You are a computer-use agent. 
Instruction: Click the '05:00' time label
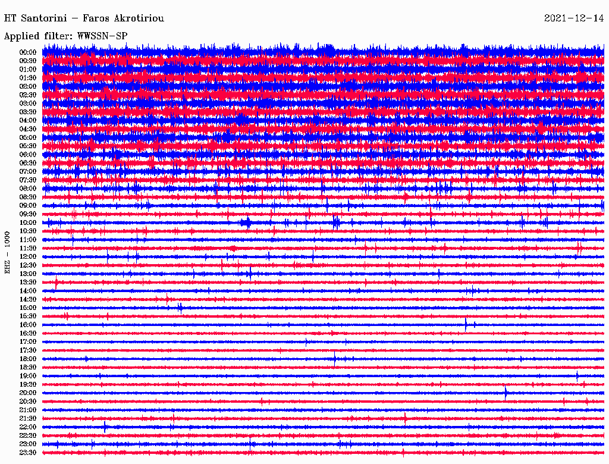click(x=28, y=137)
